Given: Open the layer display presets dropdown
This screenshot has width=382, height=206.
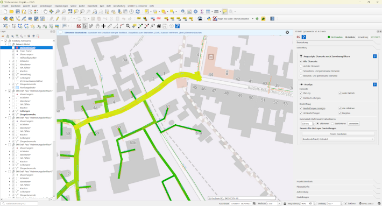Looking at the screenshot, I should (x=338, y=139).
